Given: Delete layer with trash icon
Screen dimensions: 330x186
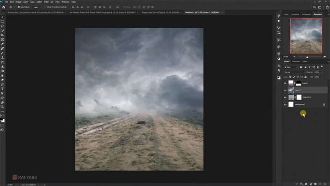Looking at the screenshot, I should click(324, 184).
